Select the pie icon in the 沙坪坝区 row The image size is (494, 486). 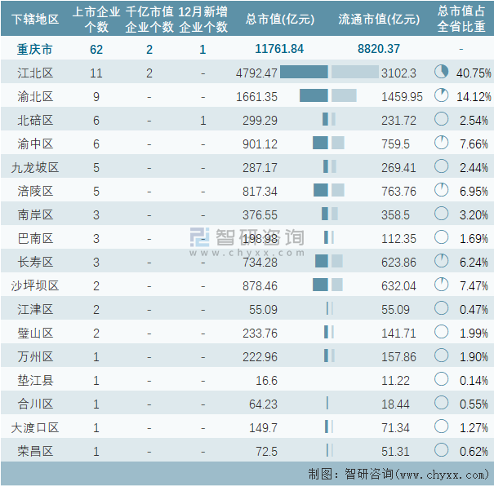pyautogui.click(x=442, y=285)
